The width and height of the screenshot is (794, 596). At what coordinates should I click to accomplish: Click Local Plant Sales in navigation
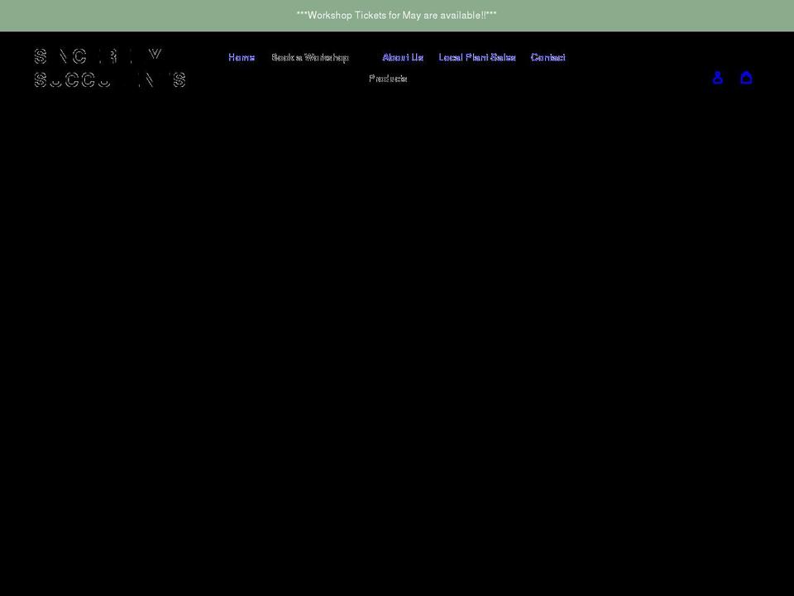click(x=477, y=57)
